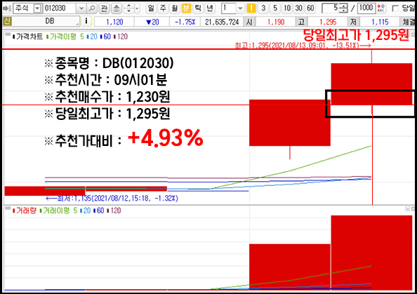Click the arrow icon left of 주식
The height and width of the screenshot is (294, 417).
6,8
